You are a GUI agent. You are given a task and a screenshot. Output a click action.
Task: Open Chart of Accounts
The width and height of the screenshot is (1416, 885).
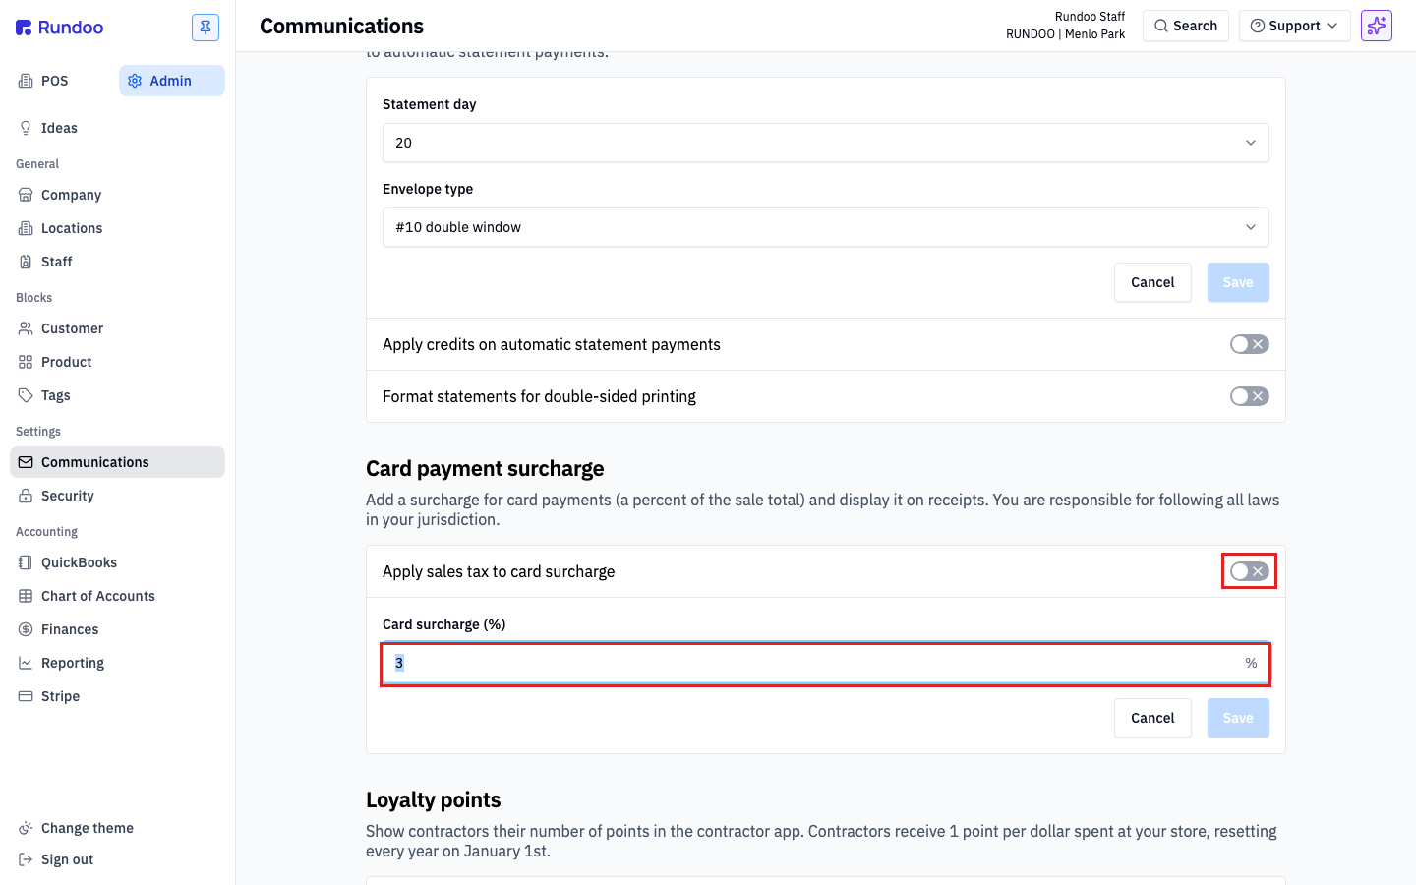click(x=118, y=596)
